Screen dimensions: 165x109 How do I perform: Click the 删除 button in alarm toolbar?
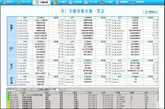[46, 89]
